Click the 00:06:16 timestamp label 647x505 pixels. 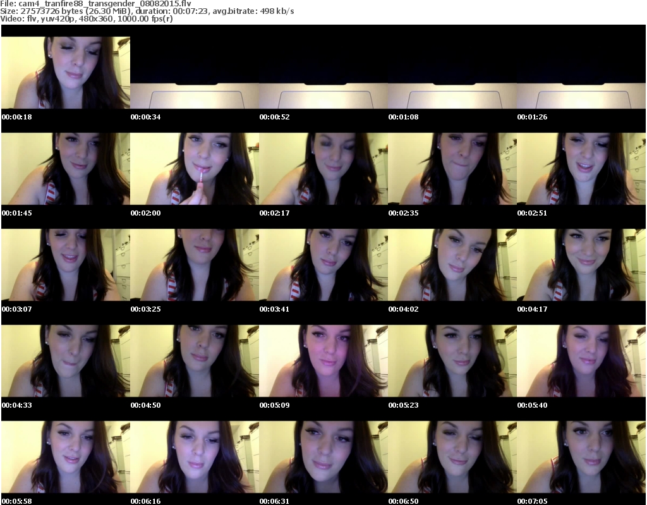coord(146,501)
